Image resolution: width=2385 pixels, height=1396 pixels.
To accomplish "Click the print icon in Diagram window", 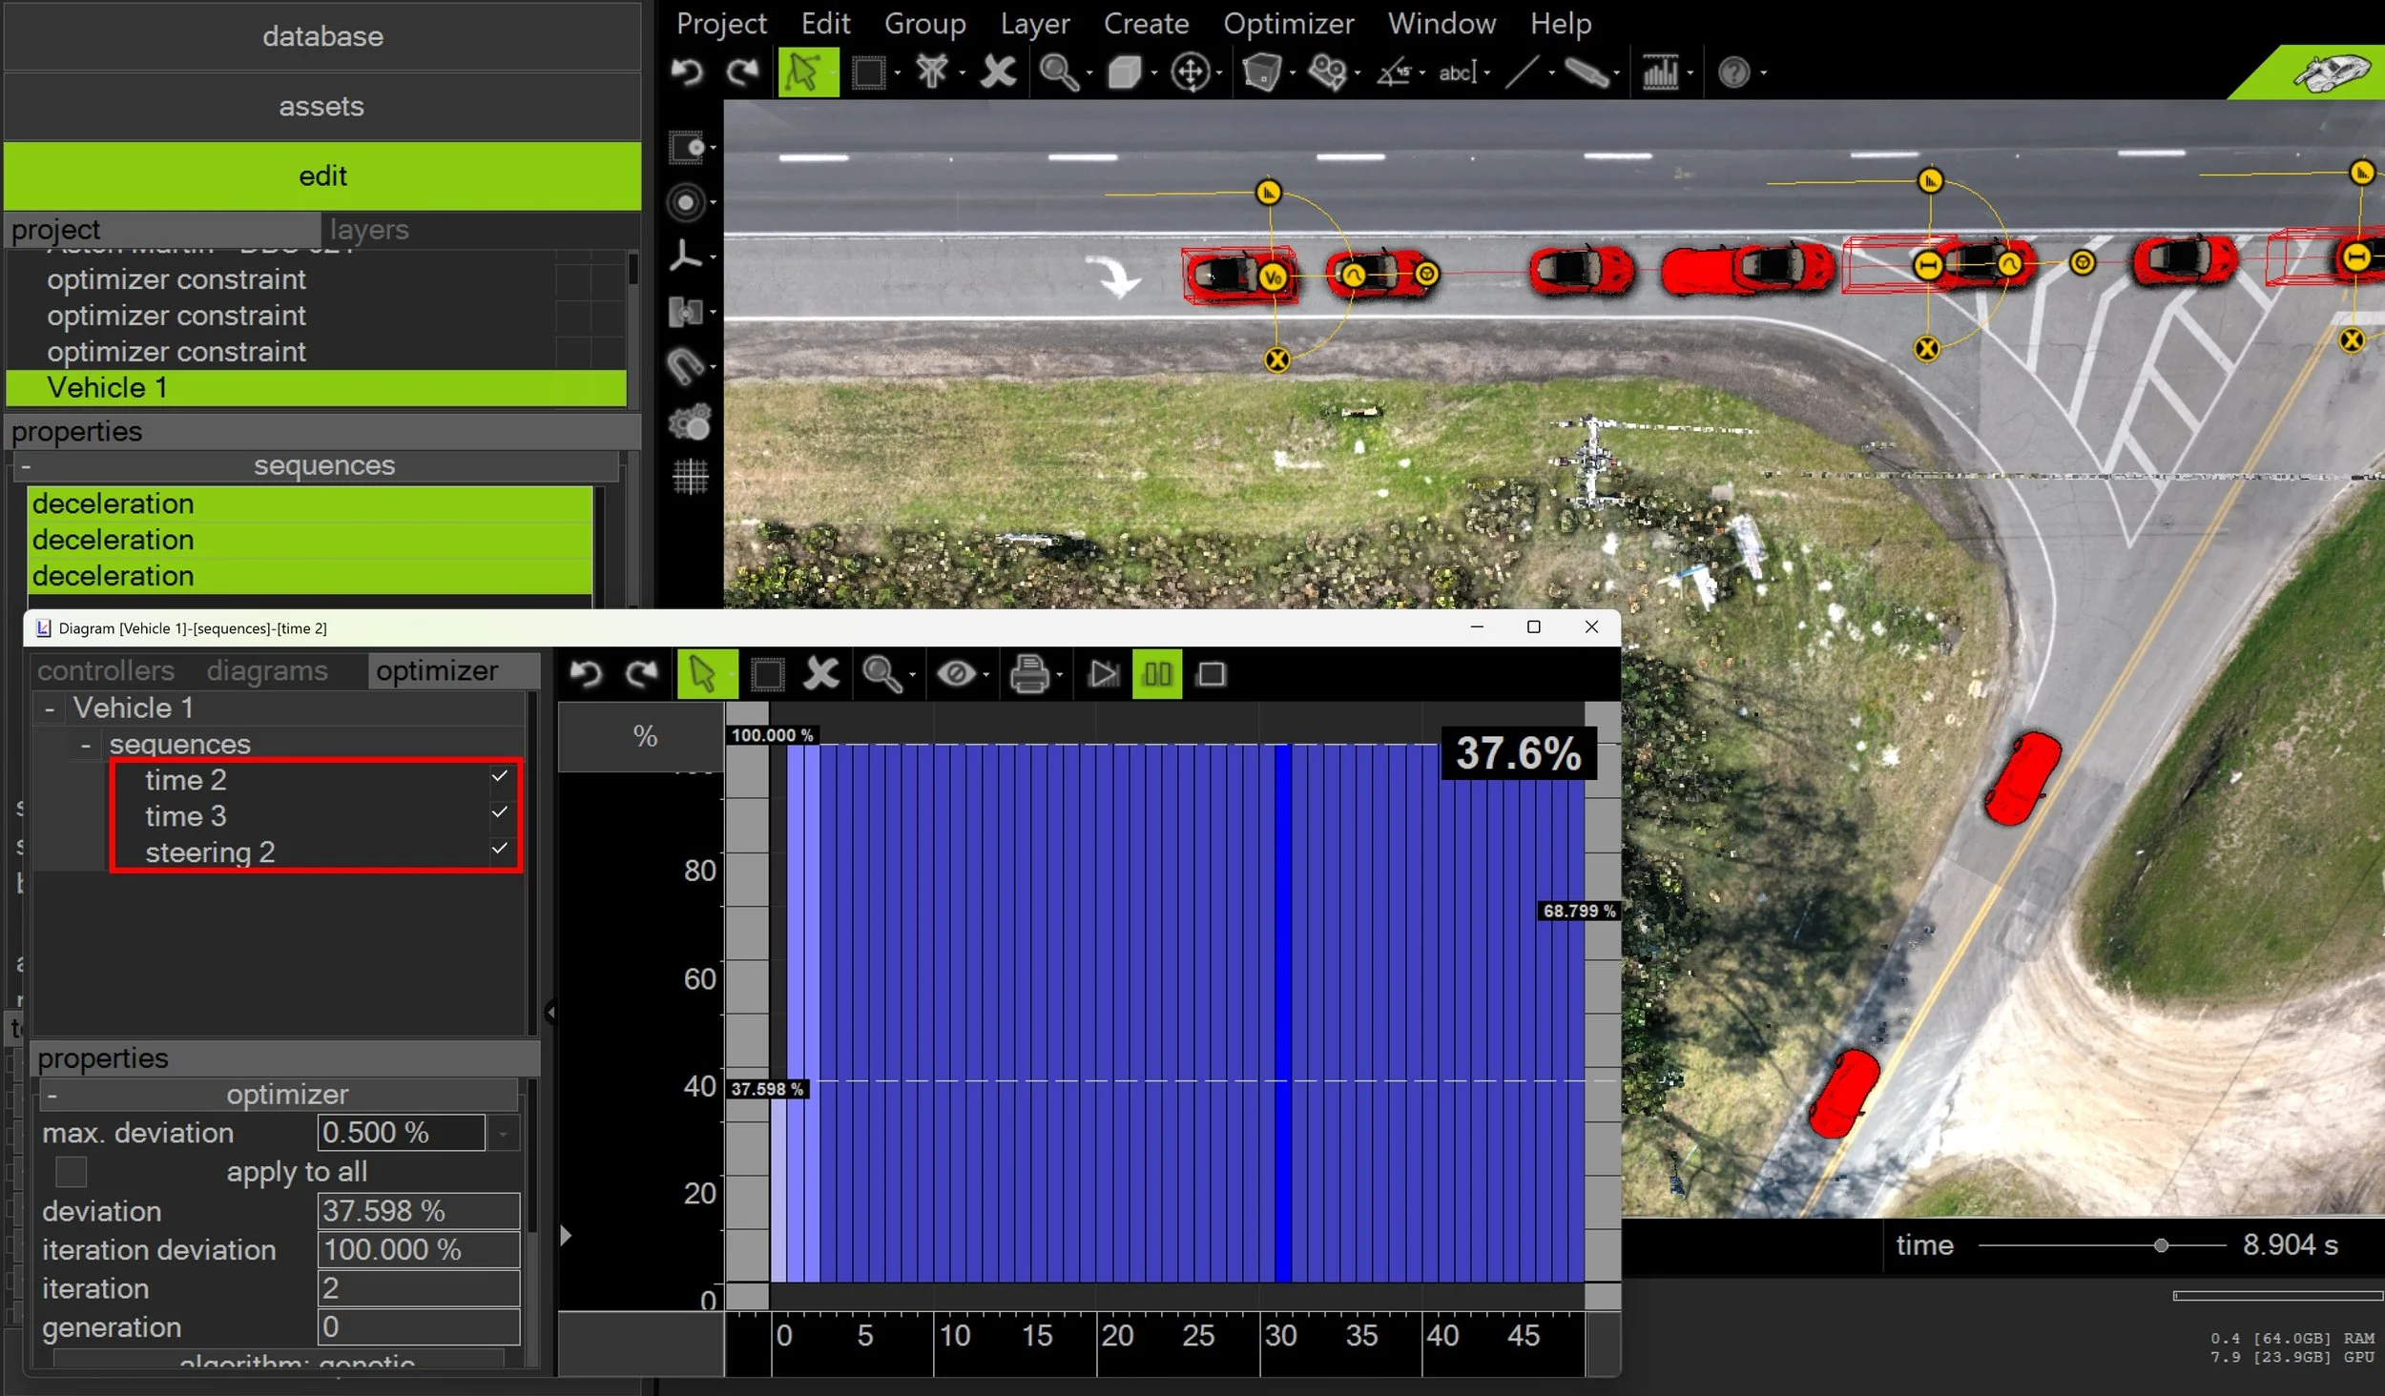I will click(x=1028, y=674).
